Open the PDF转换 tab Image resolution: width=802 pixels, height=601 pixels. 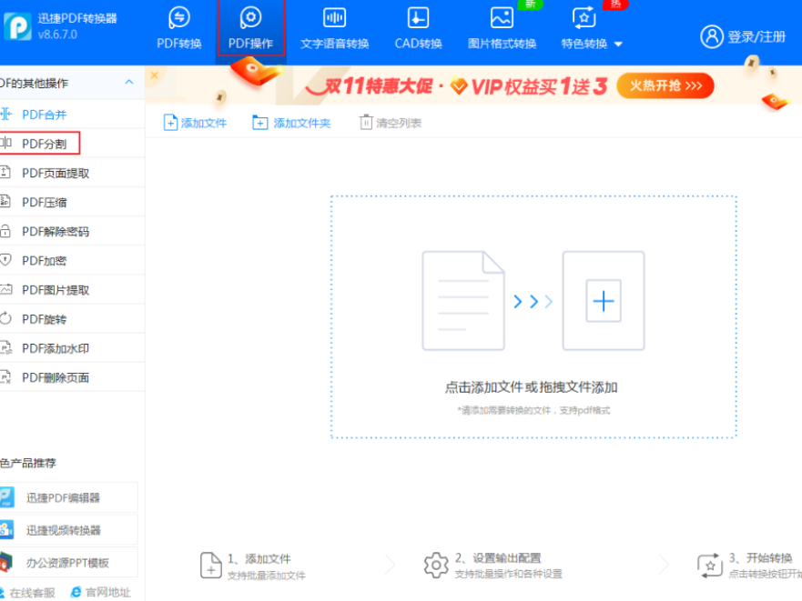(x=179, y=28)
